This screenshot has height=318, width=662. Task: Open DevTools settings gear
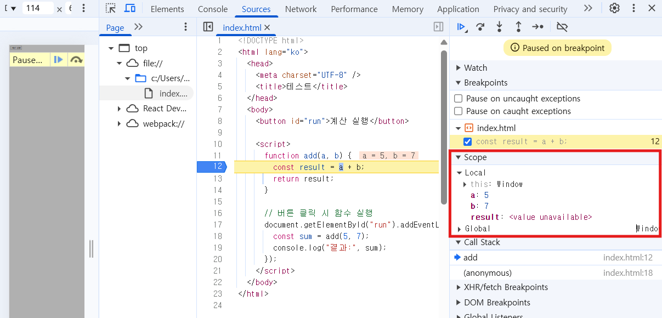click(x=615, y=9)
